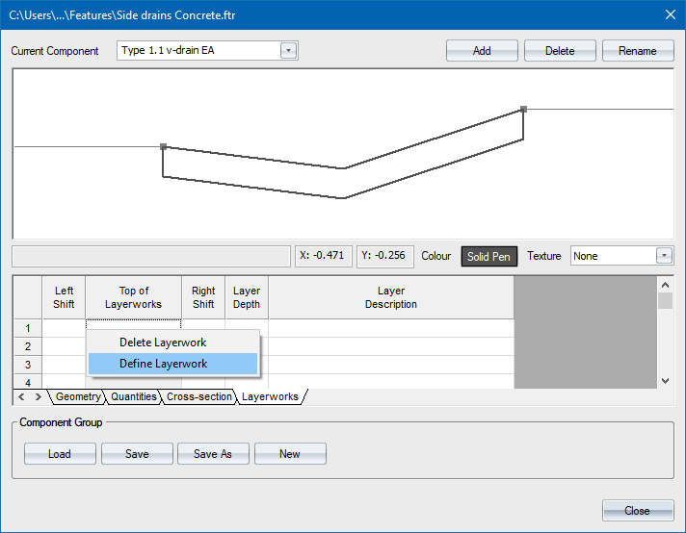
Task: Choose Delete Layerwork from context menu
Action: click(163, 343)
